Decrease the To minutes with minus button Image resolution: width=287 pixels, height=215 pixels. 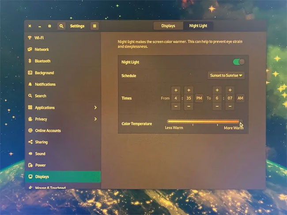point(230,106)
